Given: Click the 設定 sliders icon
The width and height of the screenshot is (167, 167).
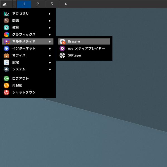Looking at the screenshot, I should pyautogui.click(x=6, y=62).
